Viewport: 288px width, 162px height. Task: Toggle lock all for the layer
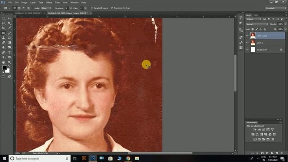[x=265, y=29]
